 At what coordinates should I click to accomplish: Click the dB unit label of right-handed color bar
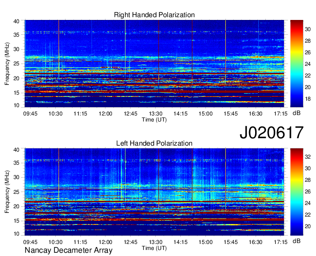pyautogui.click(x=296, y=113)
